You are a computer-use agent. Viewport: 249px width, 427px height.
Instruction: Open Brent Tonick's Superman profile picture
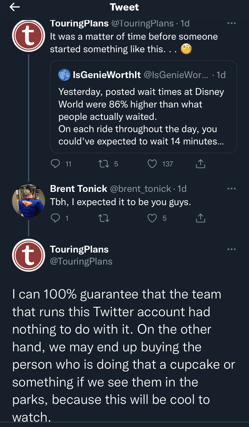click(x=28, y=201)
